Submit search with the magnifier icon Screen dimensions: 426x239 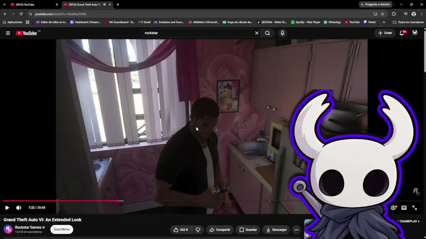coord(268,33)
